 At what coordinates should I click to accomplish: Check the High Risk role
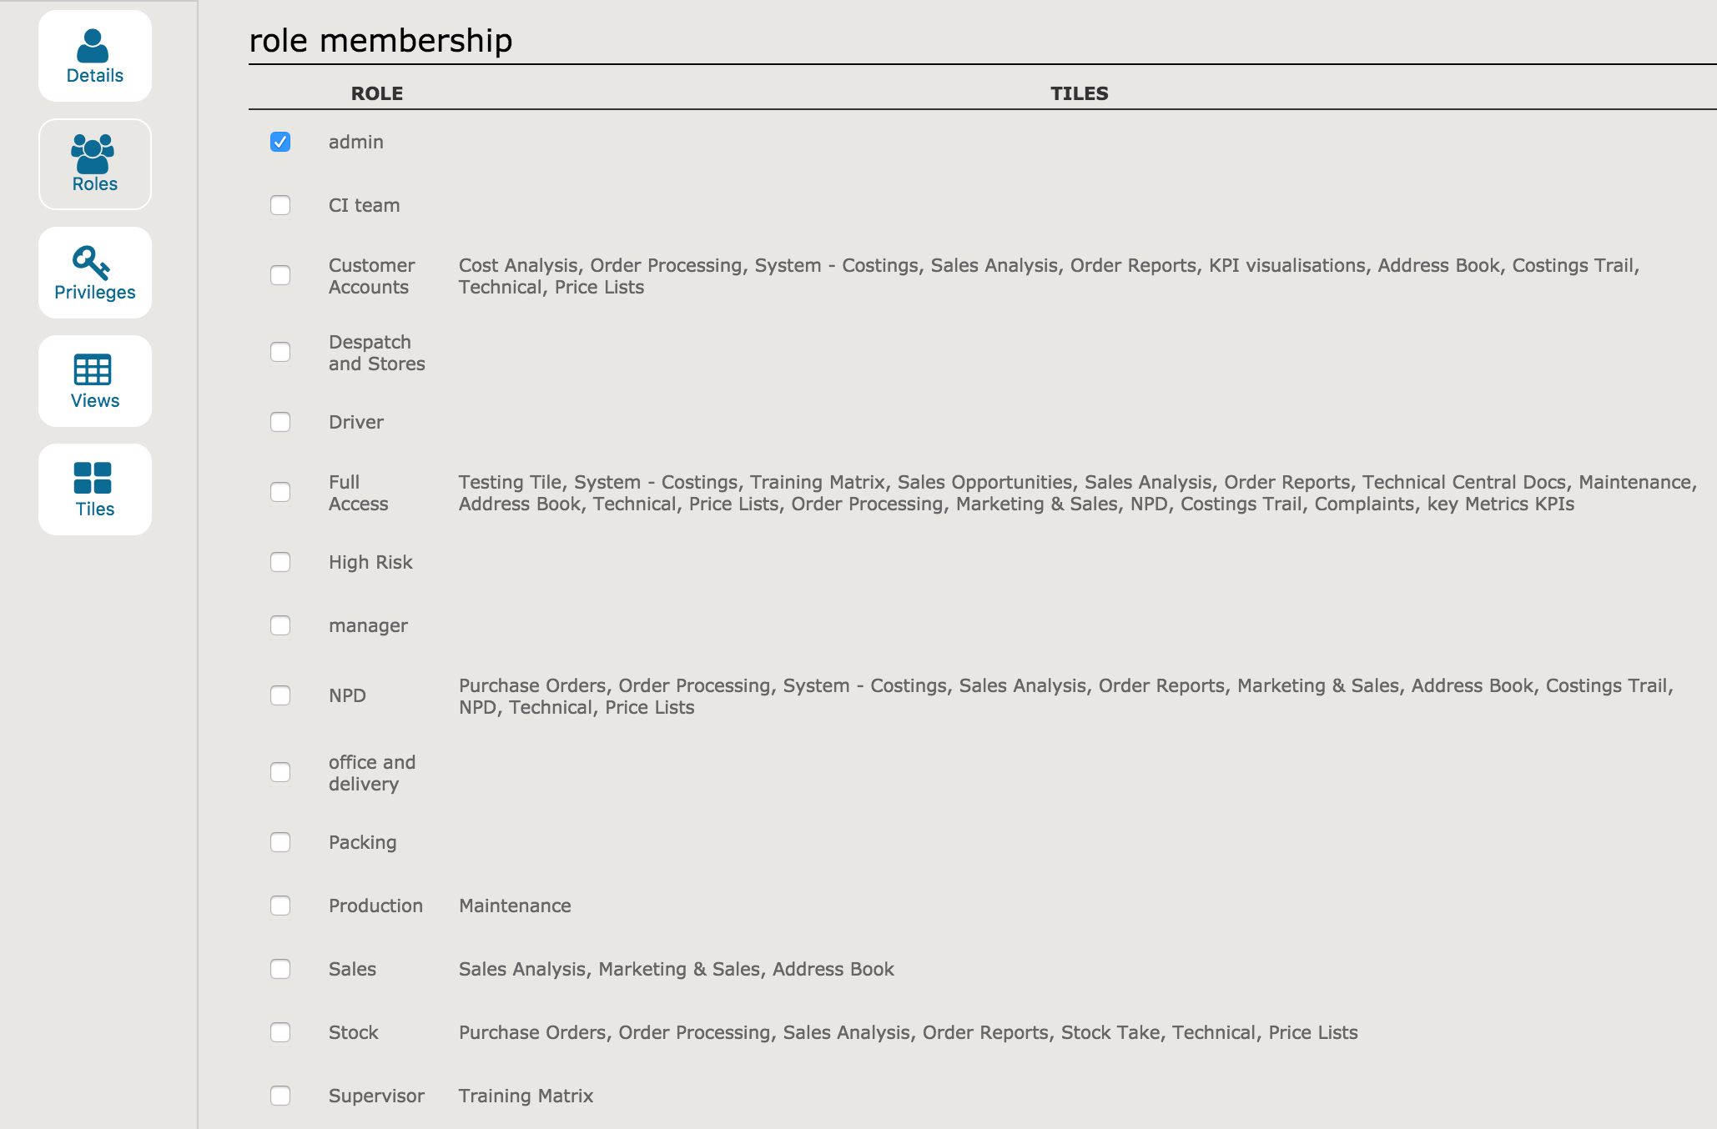click(280, 562)
